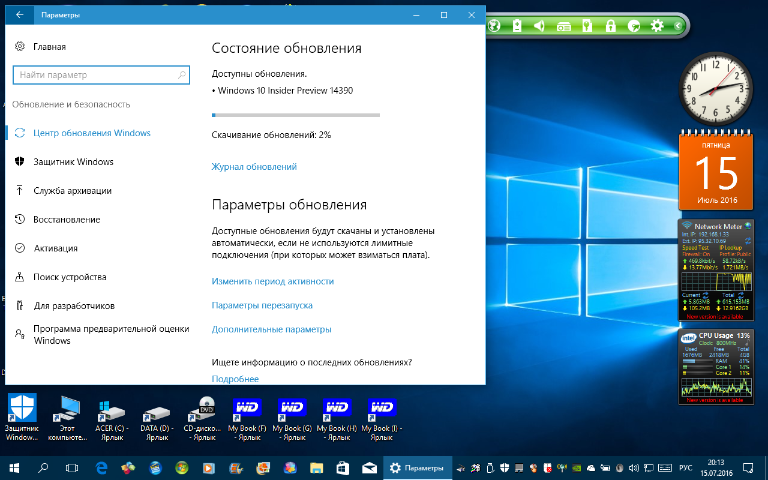Click Speed Test in the Network Meter gadget

[695, 248]
